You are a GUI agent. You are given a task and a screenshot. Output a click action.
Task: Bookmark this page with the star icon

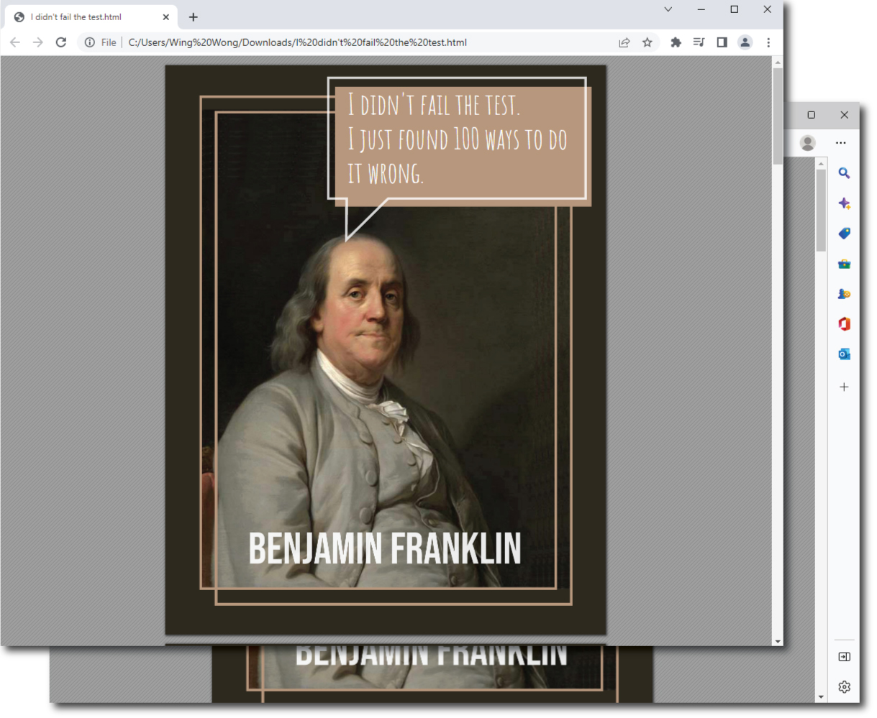pos(647,42)
